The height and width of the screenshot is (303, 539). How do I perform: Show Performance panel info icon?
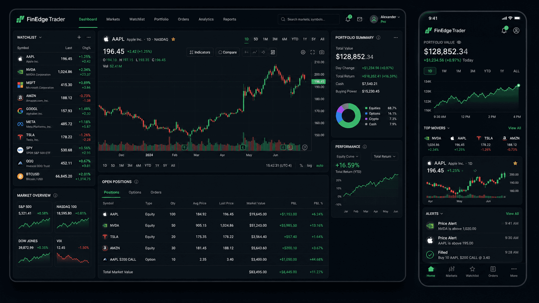click(x=365, y=147)
